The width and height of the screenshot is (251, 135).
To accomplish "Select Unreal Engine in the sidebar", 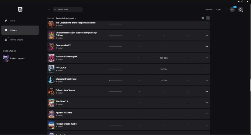I will coord(16,40).
